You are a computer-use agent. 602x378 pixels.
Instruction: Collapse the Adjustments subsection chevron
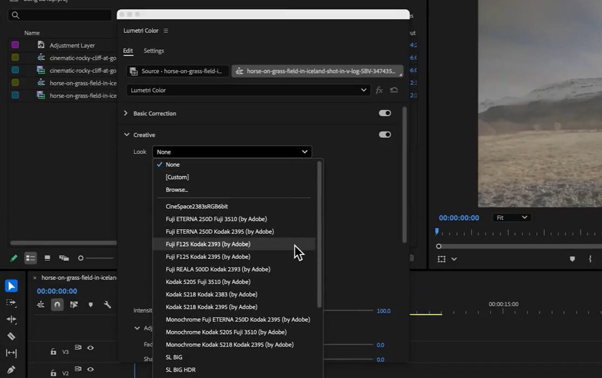click(x=137, y=328)
